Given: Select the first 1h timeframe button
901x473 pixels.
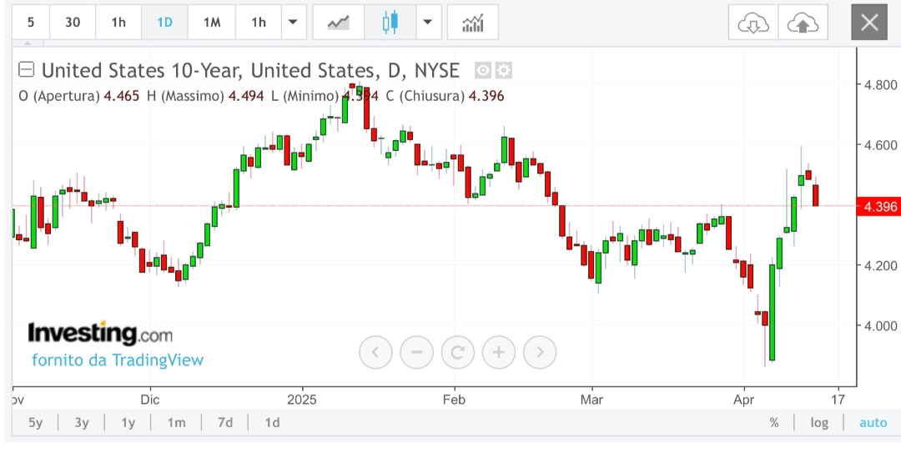Looking at the screenshot, I should [118, 23].
